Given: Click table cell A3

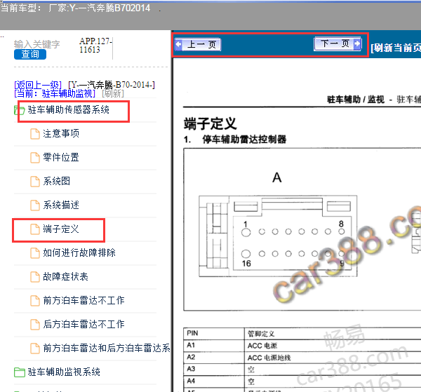Looking at the screenshot, I should (x=214, y=369).
